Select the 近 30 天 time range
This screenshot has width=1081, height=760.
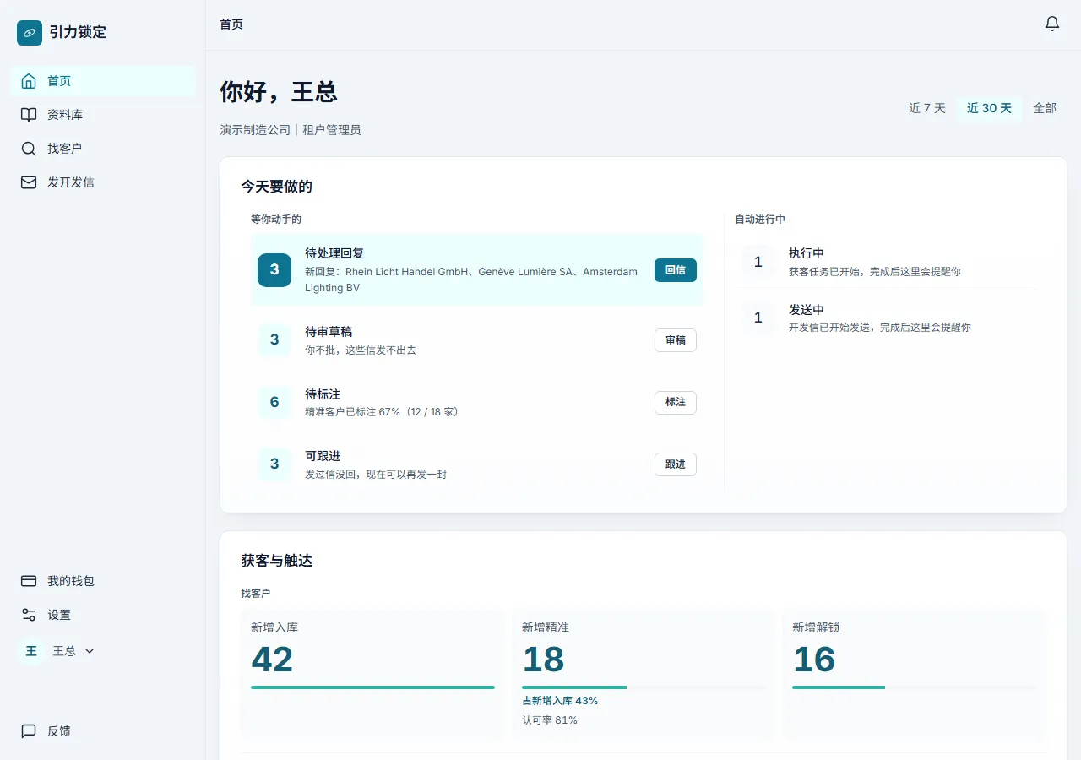(989, 108)
